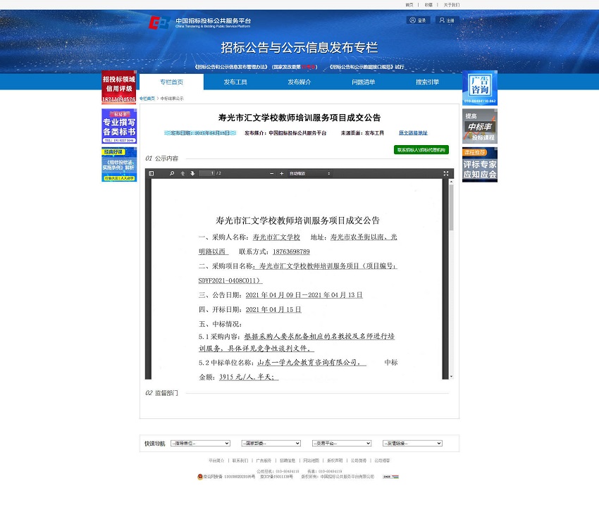Image resolution: width=599 pixels, height=512 pixels.
Task: Select the 搜索引擎 navigation tab
Action: point(427,82)
